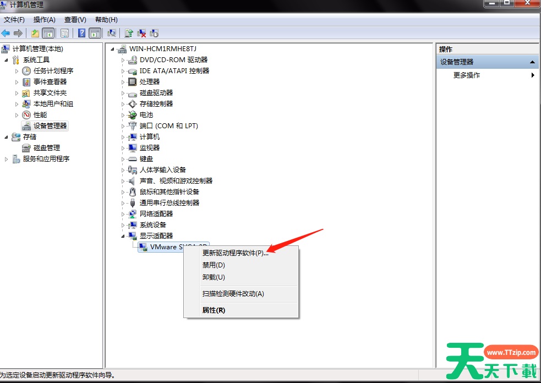Click the blue Help question mark icon

[81, 33]
